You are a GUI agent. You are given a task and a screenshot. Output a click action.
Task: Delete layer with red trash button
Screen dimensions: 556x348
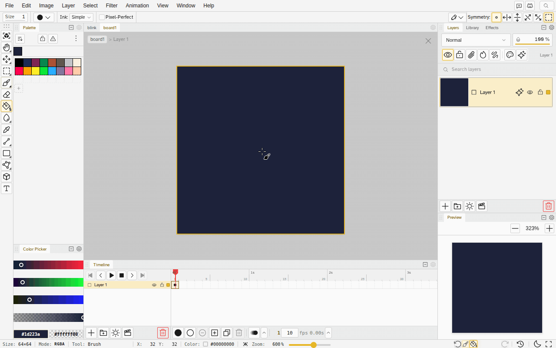[x=549, y=206]
